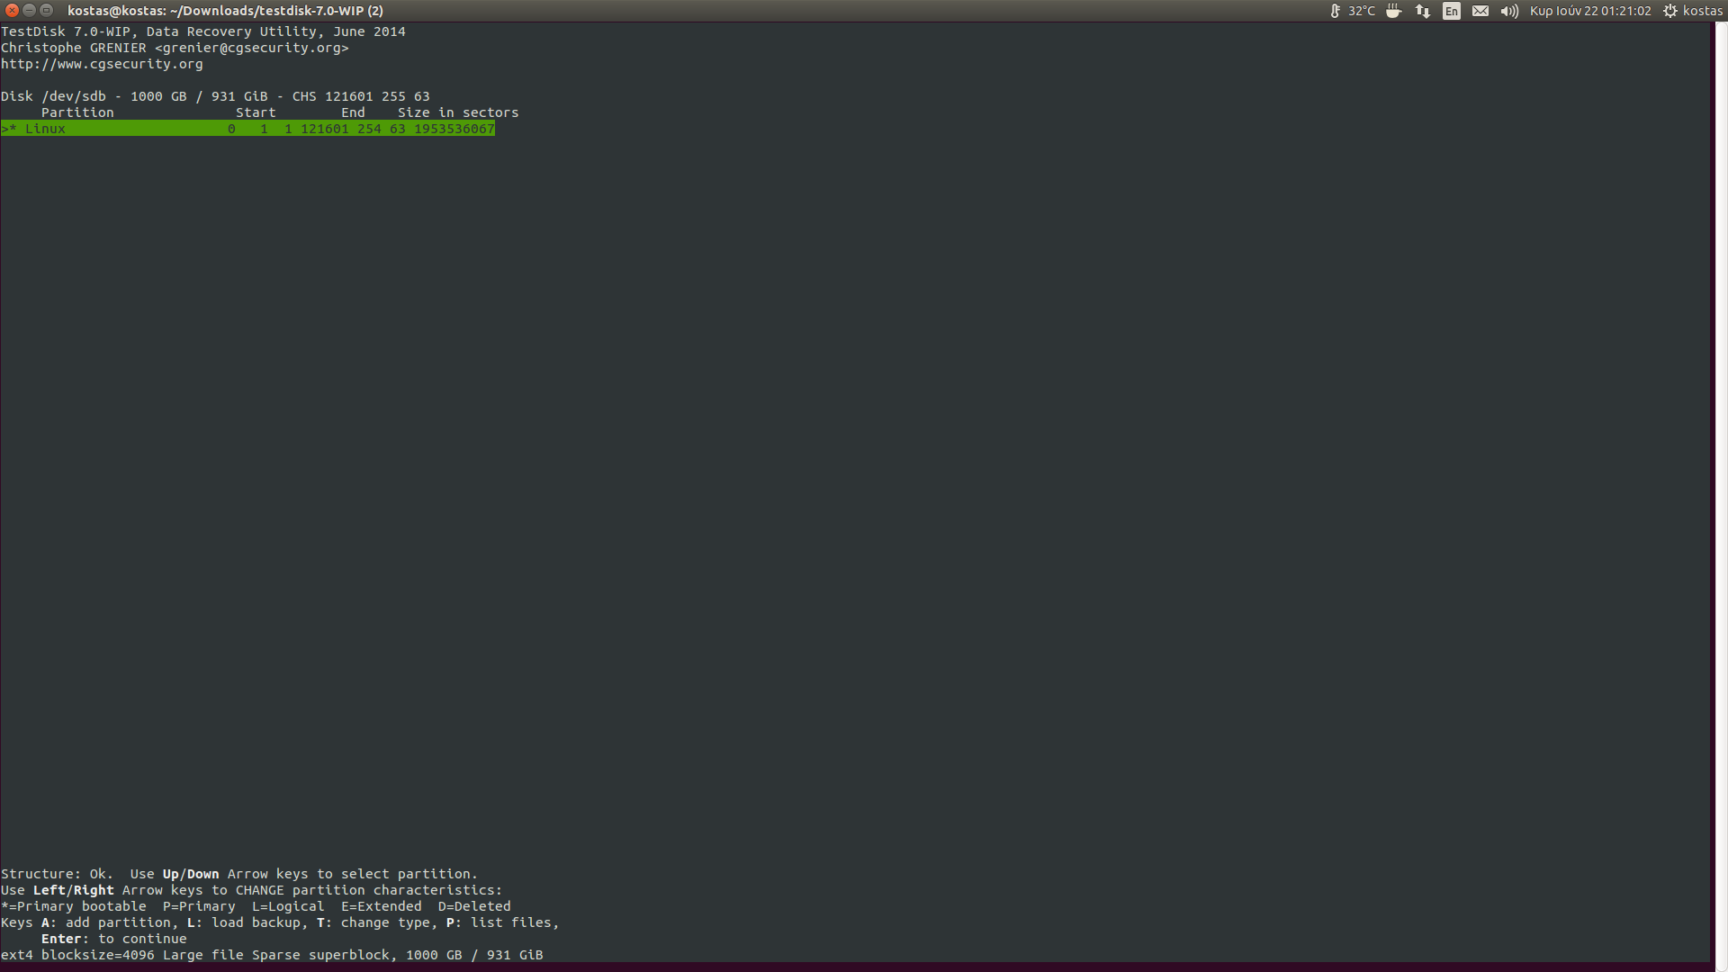Toggle caffeine mode via coffee cup icon
The image size is (1728, 972).
(1393, 10)
